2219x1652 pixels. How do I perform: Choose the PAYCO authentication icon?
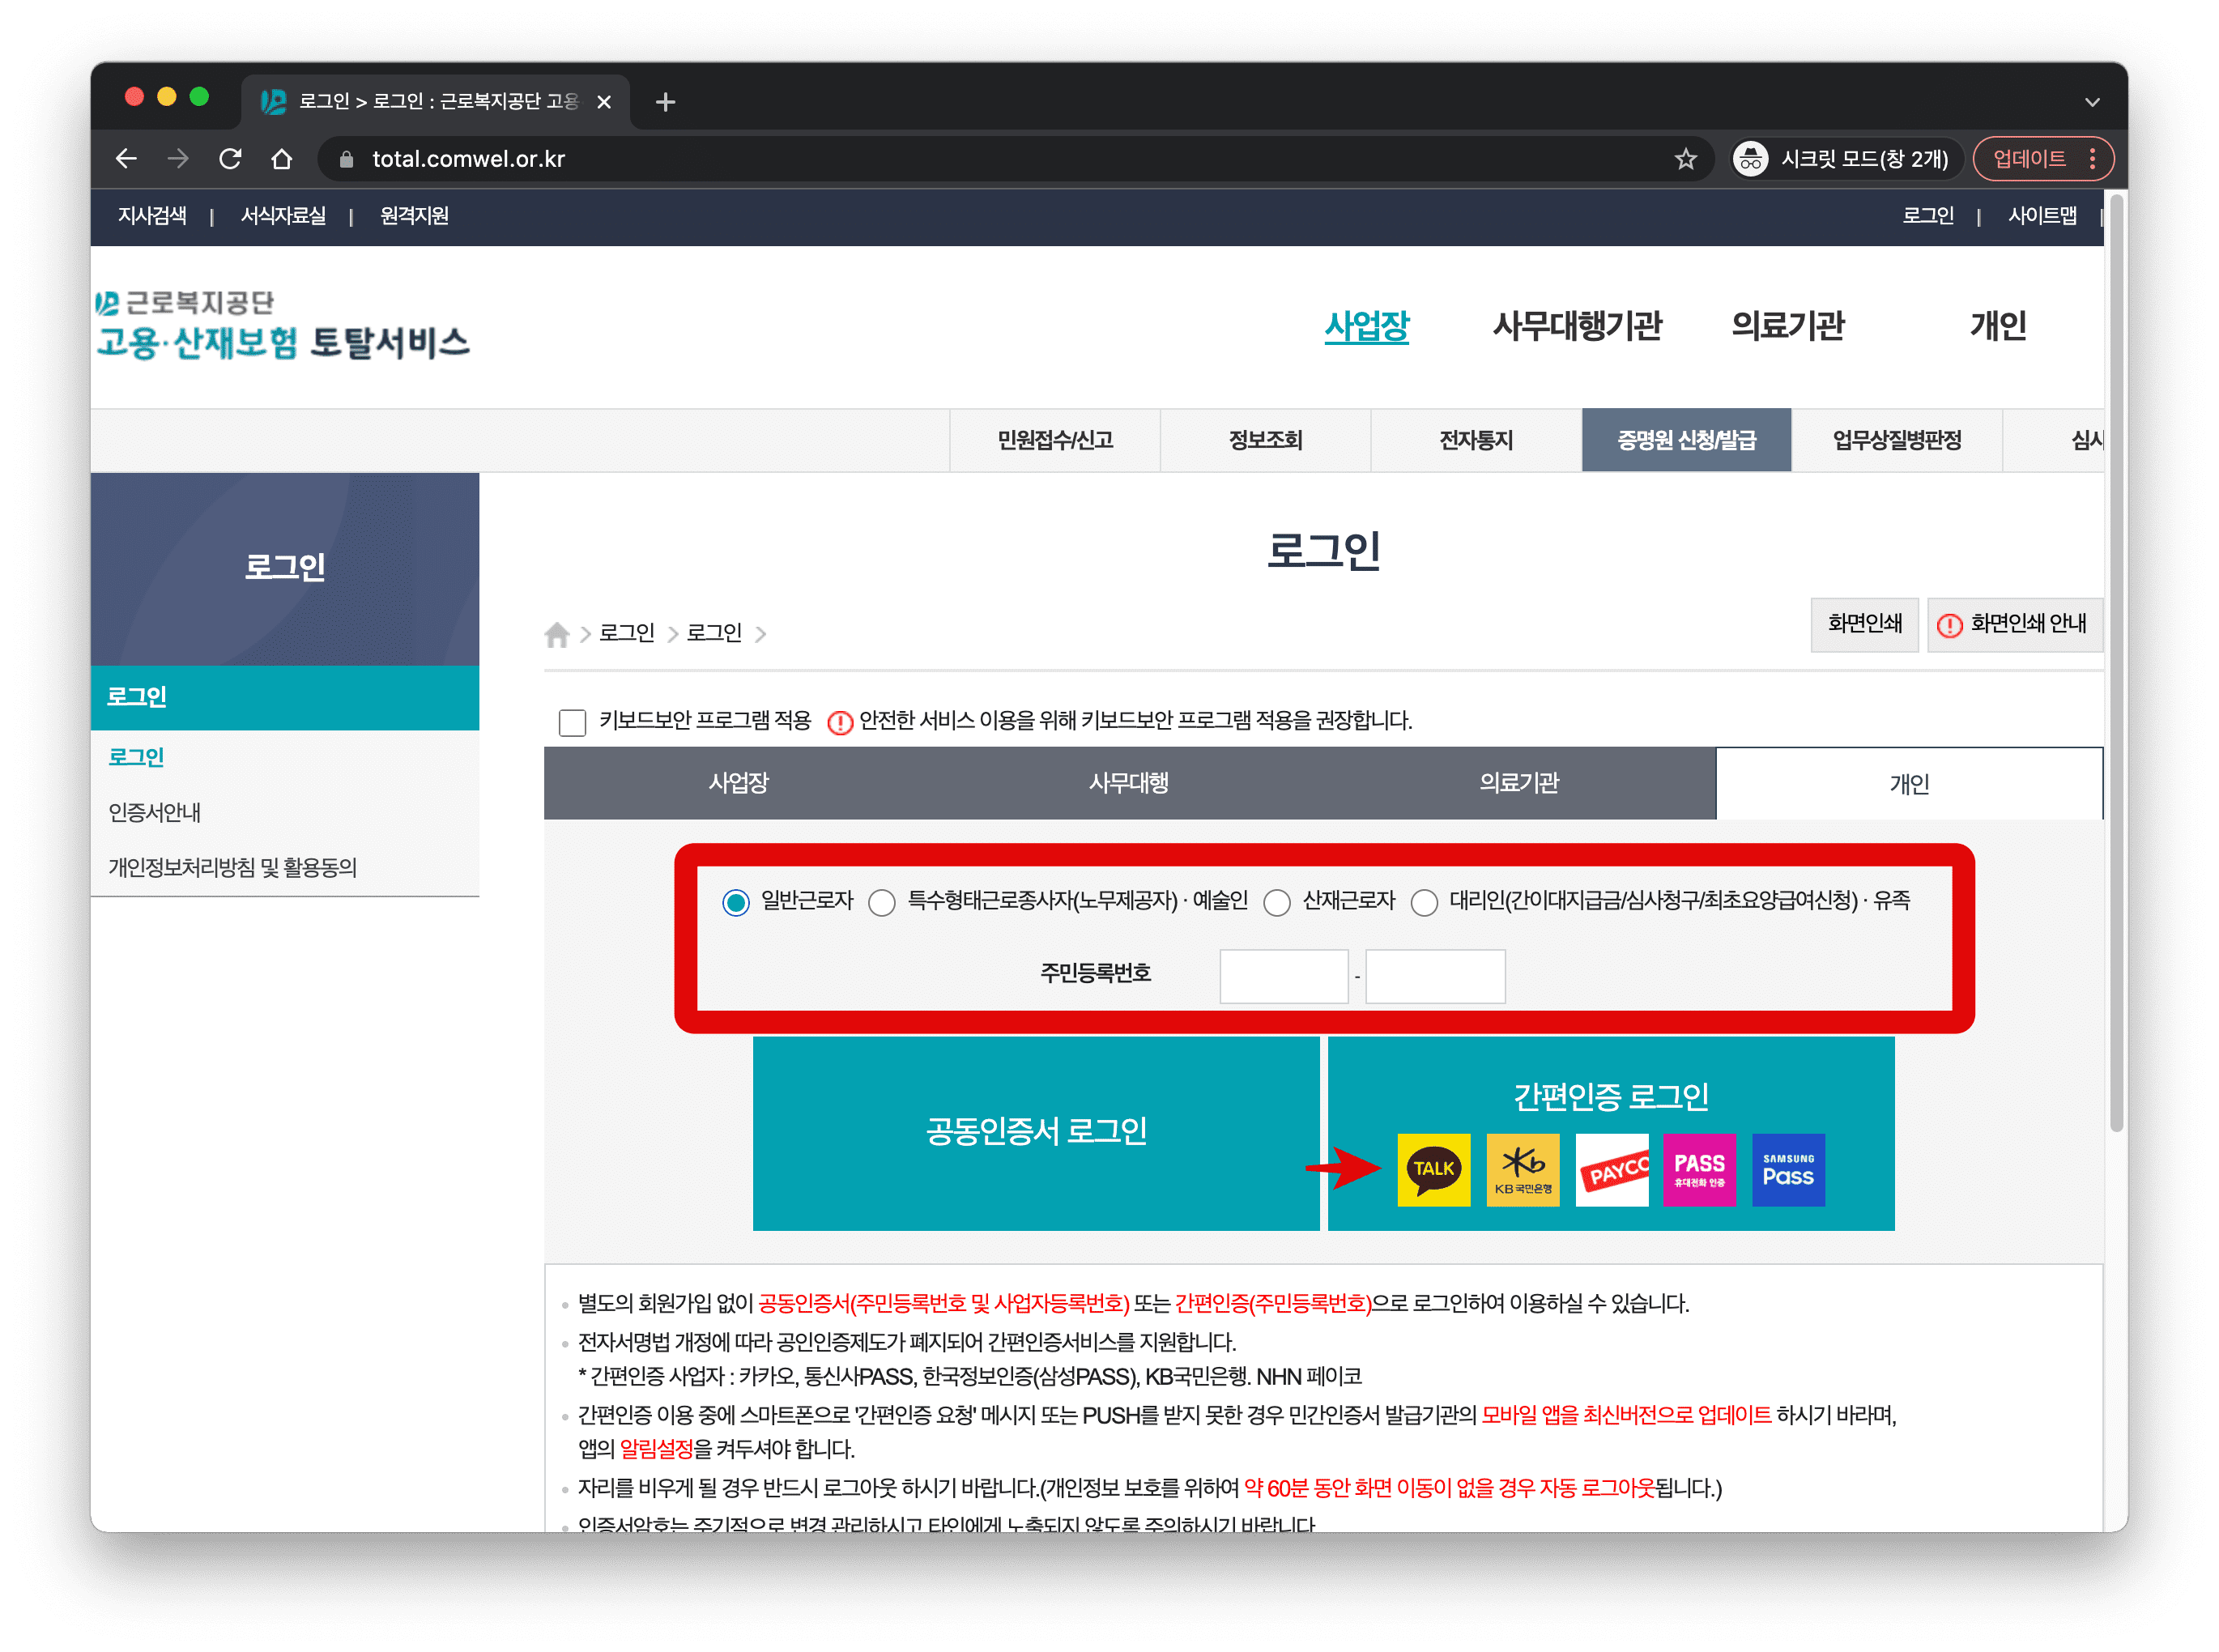click(1611, 1169)
